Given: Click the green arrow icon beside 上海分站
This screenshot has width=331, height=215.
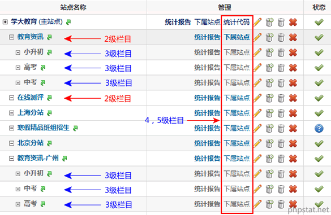Looking at the screenshot, I should tap(49, 113).
